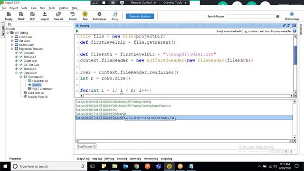Open the Suite menu
304x171 pixels.
pyautogui.click(x=24, y=8)
